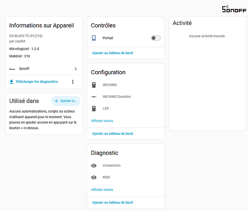248x211 pixels.
Task: Click the Diagnostic card heading
Action: pos(105,153)
